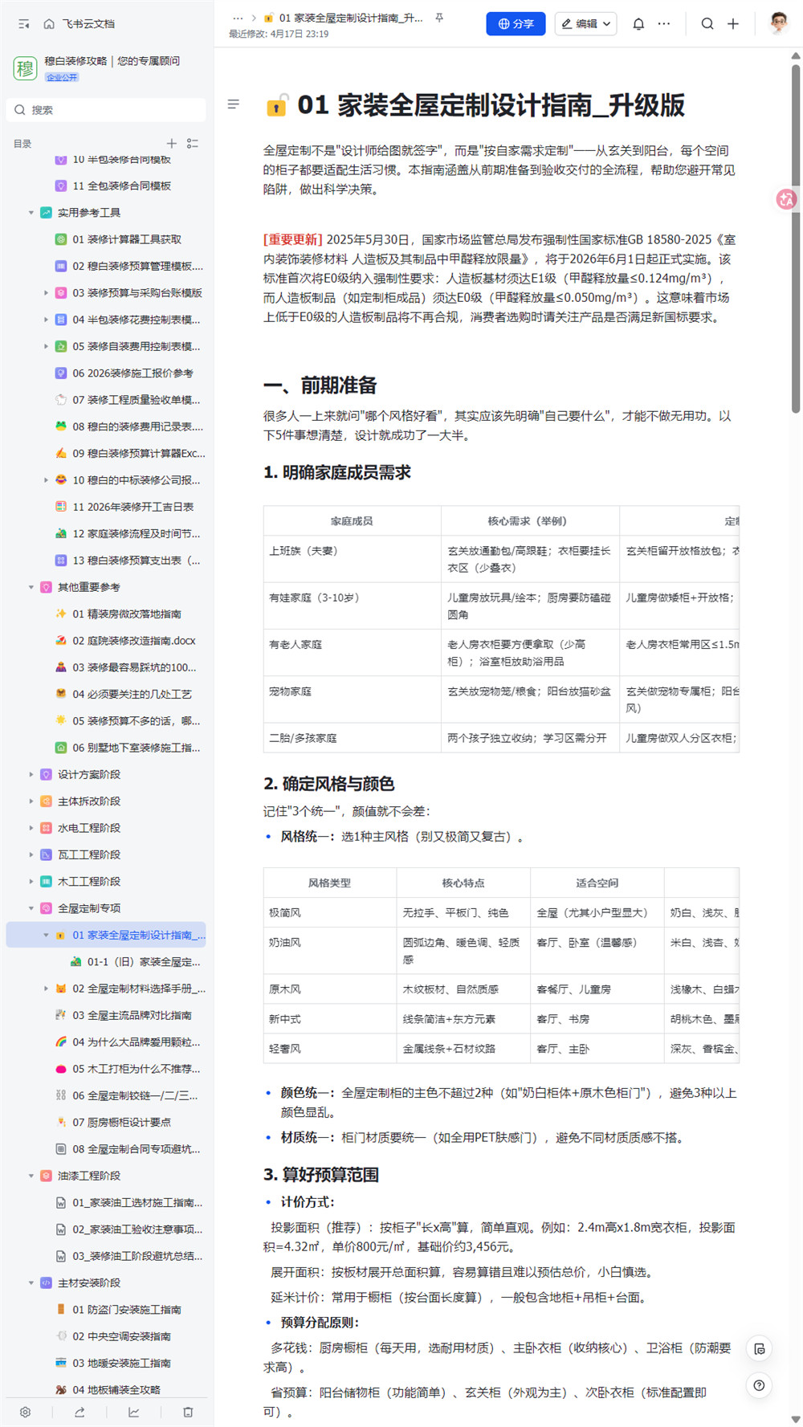Expand 04 半包装修花费控制表模板
The image size is (803, 1427).
(x=46, y=320)
